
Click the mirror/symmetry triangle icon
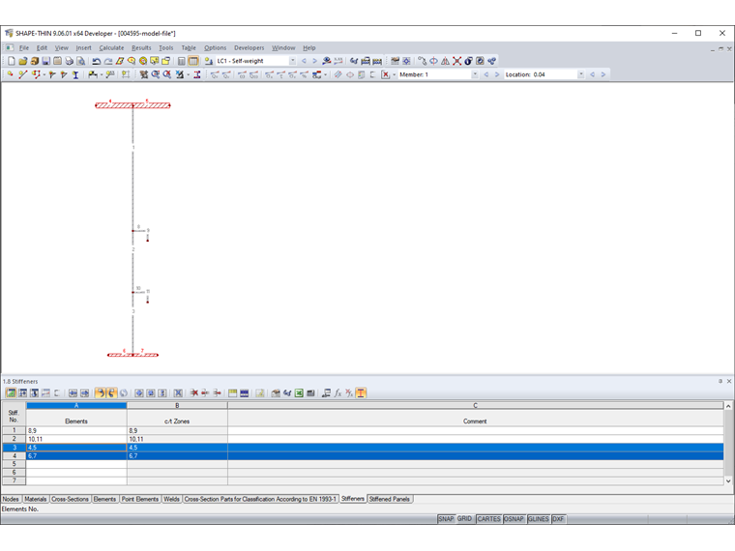[445, 61]
